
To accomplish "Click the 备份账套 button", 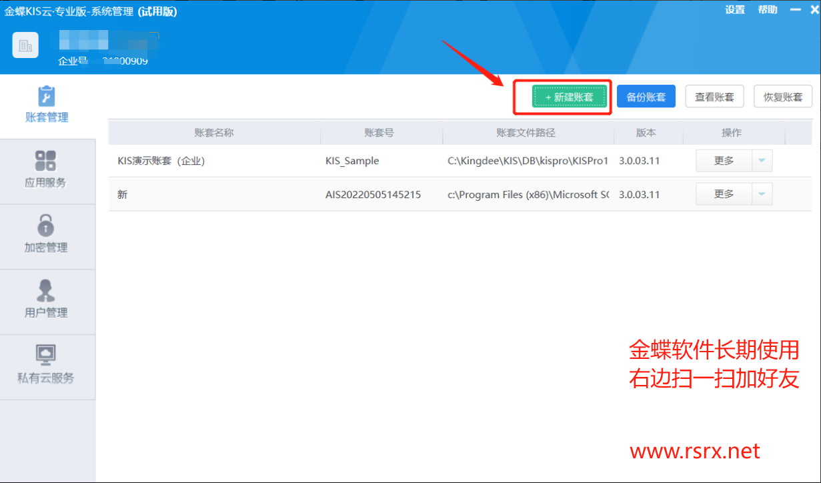I will (x=646, y=97).
